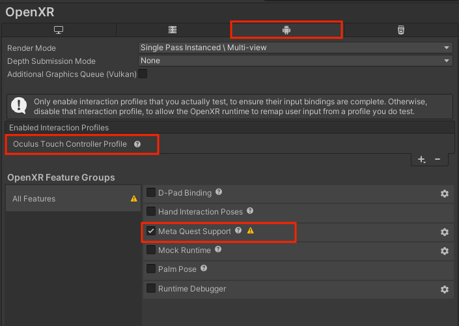459x326 pixels.
Task: Enable Additional Graphics Queue (Vulkan) checkbox
Action: pyautogui.click(x=143, y=74)
